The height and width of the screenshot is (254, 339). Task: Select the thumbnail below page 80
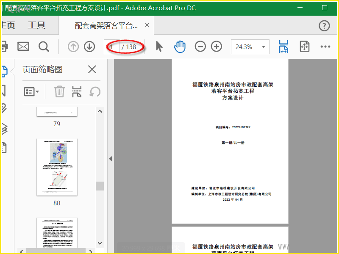(57, 232)
